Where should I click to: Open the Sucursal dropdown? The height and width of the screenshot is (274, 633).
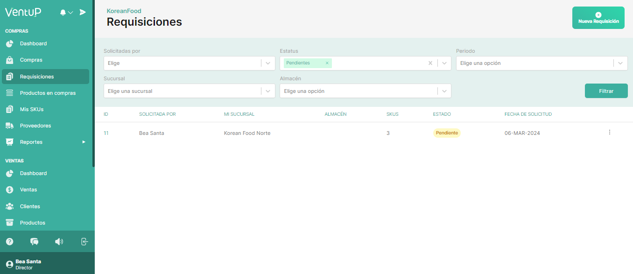pyautogui.click(x=268, y=91)
